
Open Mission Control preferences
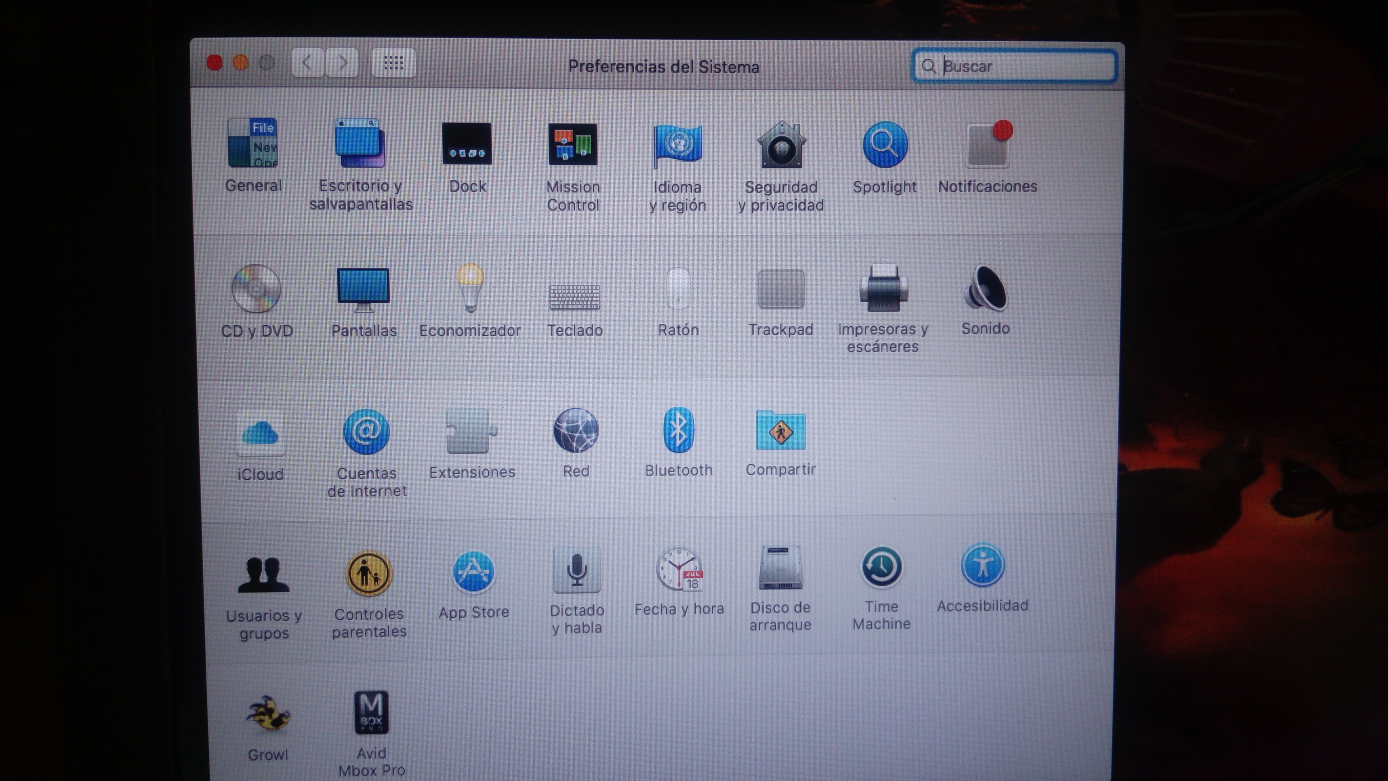tap(573, 145)
